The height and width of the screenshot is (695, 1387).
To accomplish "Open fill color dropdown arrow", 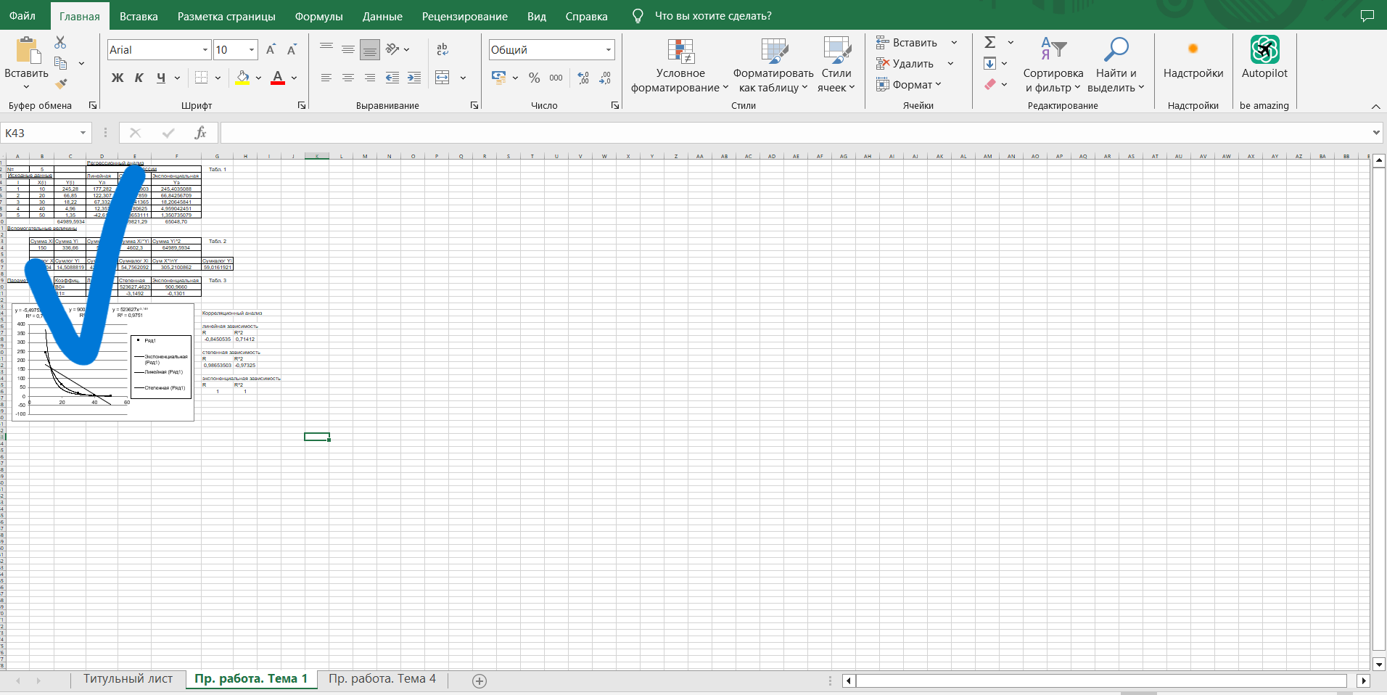I will tap(258, 78).
